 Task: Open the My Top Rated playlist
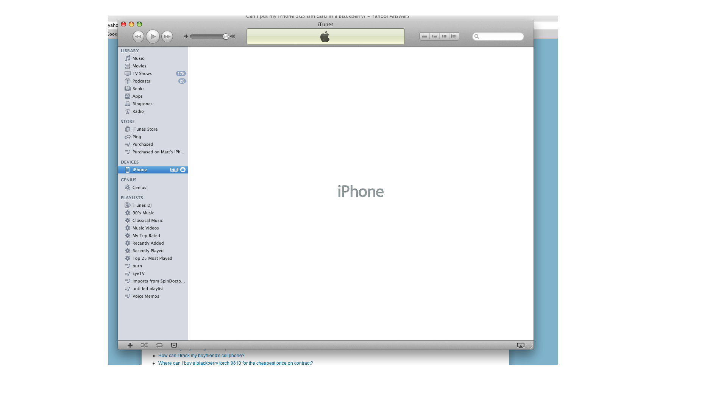[x=153, y=236]
